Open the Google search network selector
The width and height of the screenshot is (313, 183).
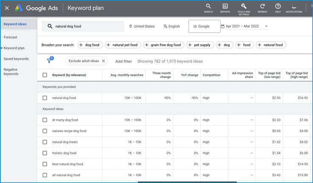pyautogui.click(x=204, y=26)
